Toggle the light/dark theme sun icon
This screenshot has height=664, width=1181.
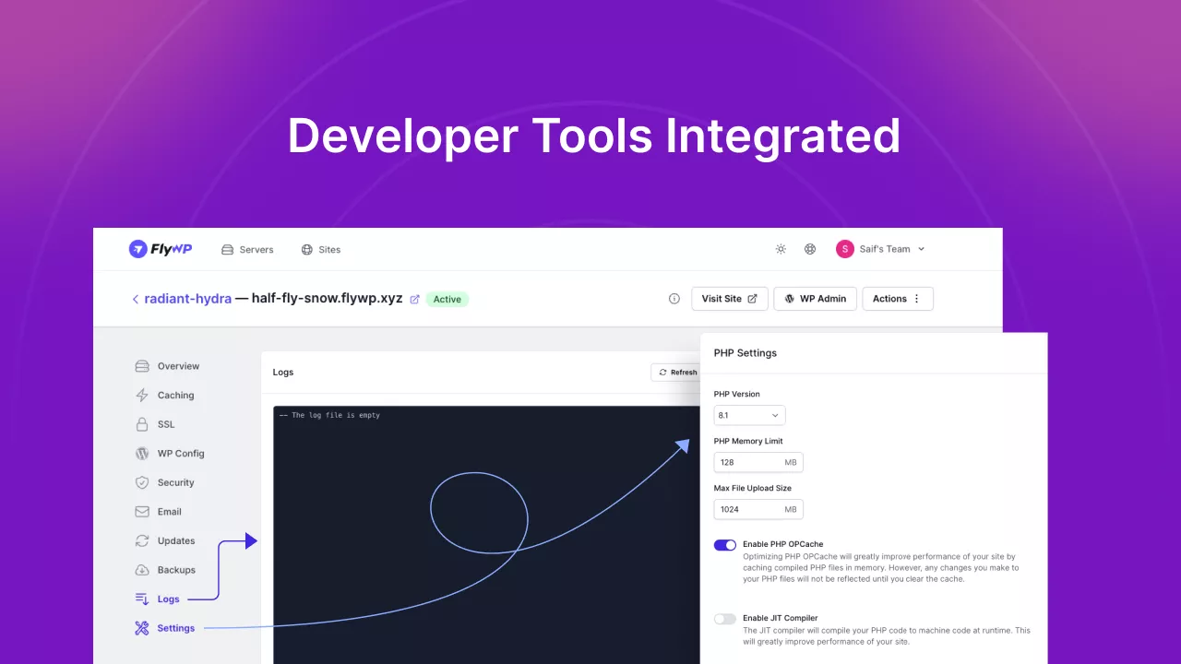[781, 249]
